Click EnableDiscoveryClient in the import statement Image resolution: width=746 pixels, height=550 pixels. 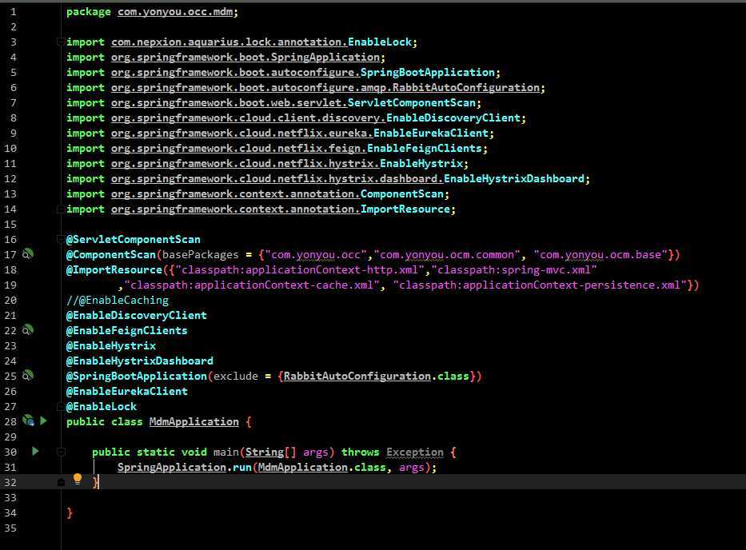pos(453,118)
